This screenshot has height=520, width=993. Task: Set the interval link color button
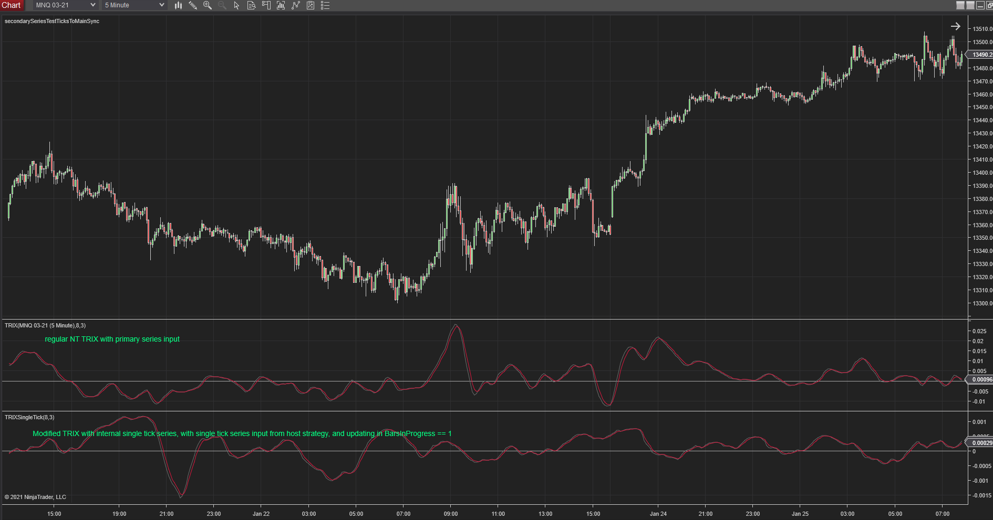(x=970, y=5)
